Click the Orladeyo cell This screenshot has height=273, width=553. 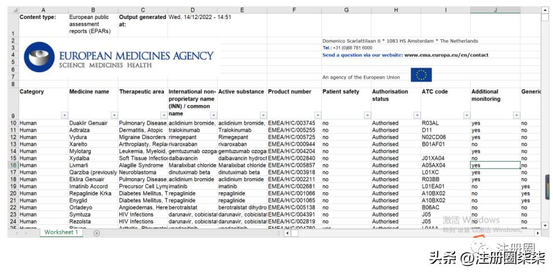coord(93,207)
